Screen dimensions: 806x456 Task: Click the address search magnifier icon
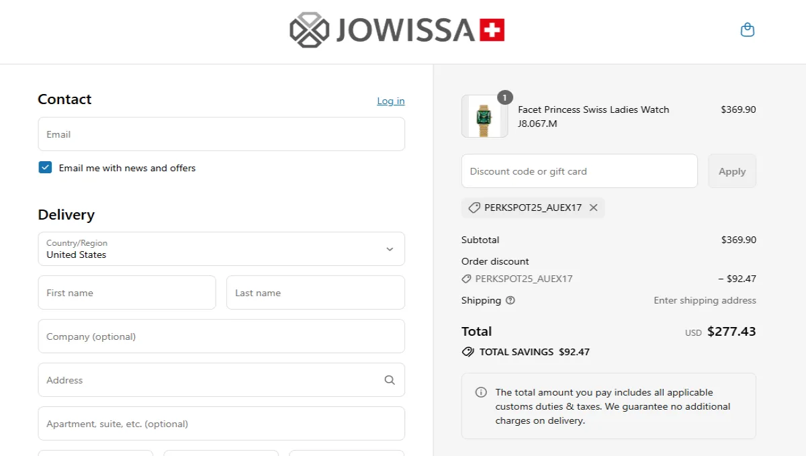[x=390, y=380]
